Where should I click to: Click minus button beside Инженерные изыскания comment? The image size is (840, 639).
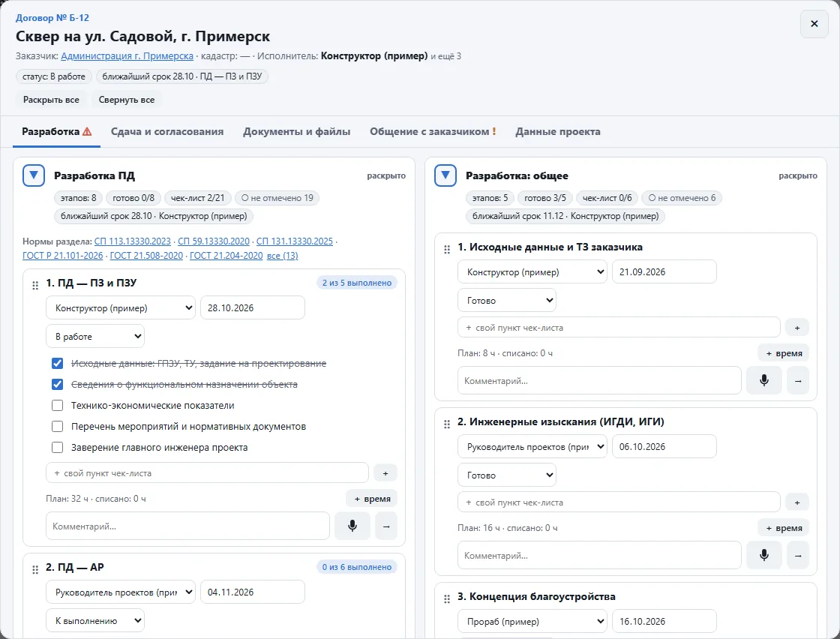pyautogui.click(x=798, y=555)
